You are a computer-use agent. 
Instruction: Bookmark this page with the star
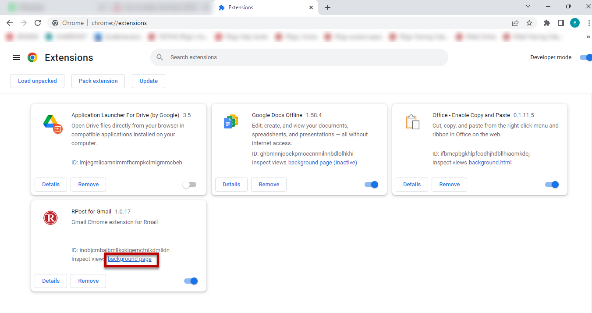pos(529,23)
